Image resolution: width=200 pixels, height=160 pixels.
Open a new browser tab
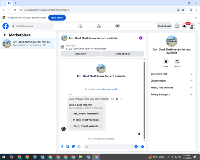click(x=16, y=3)
